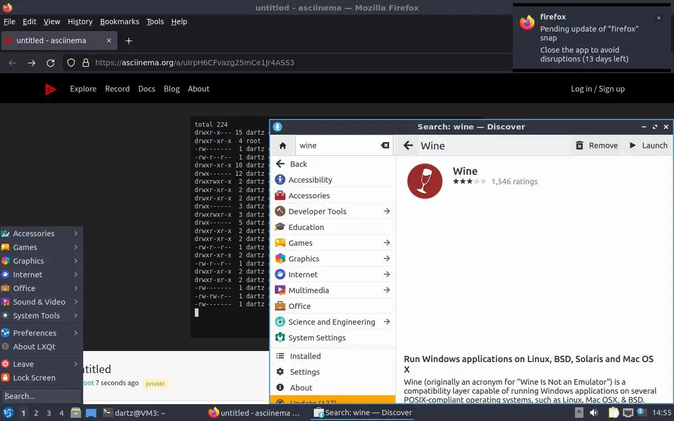Click the Remove button for Wine
The height and width of the screenshot is (421, 674).
[x=597, y=146]
